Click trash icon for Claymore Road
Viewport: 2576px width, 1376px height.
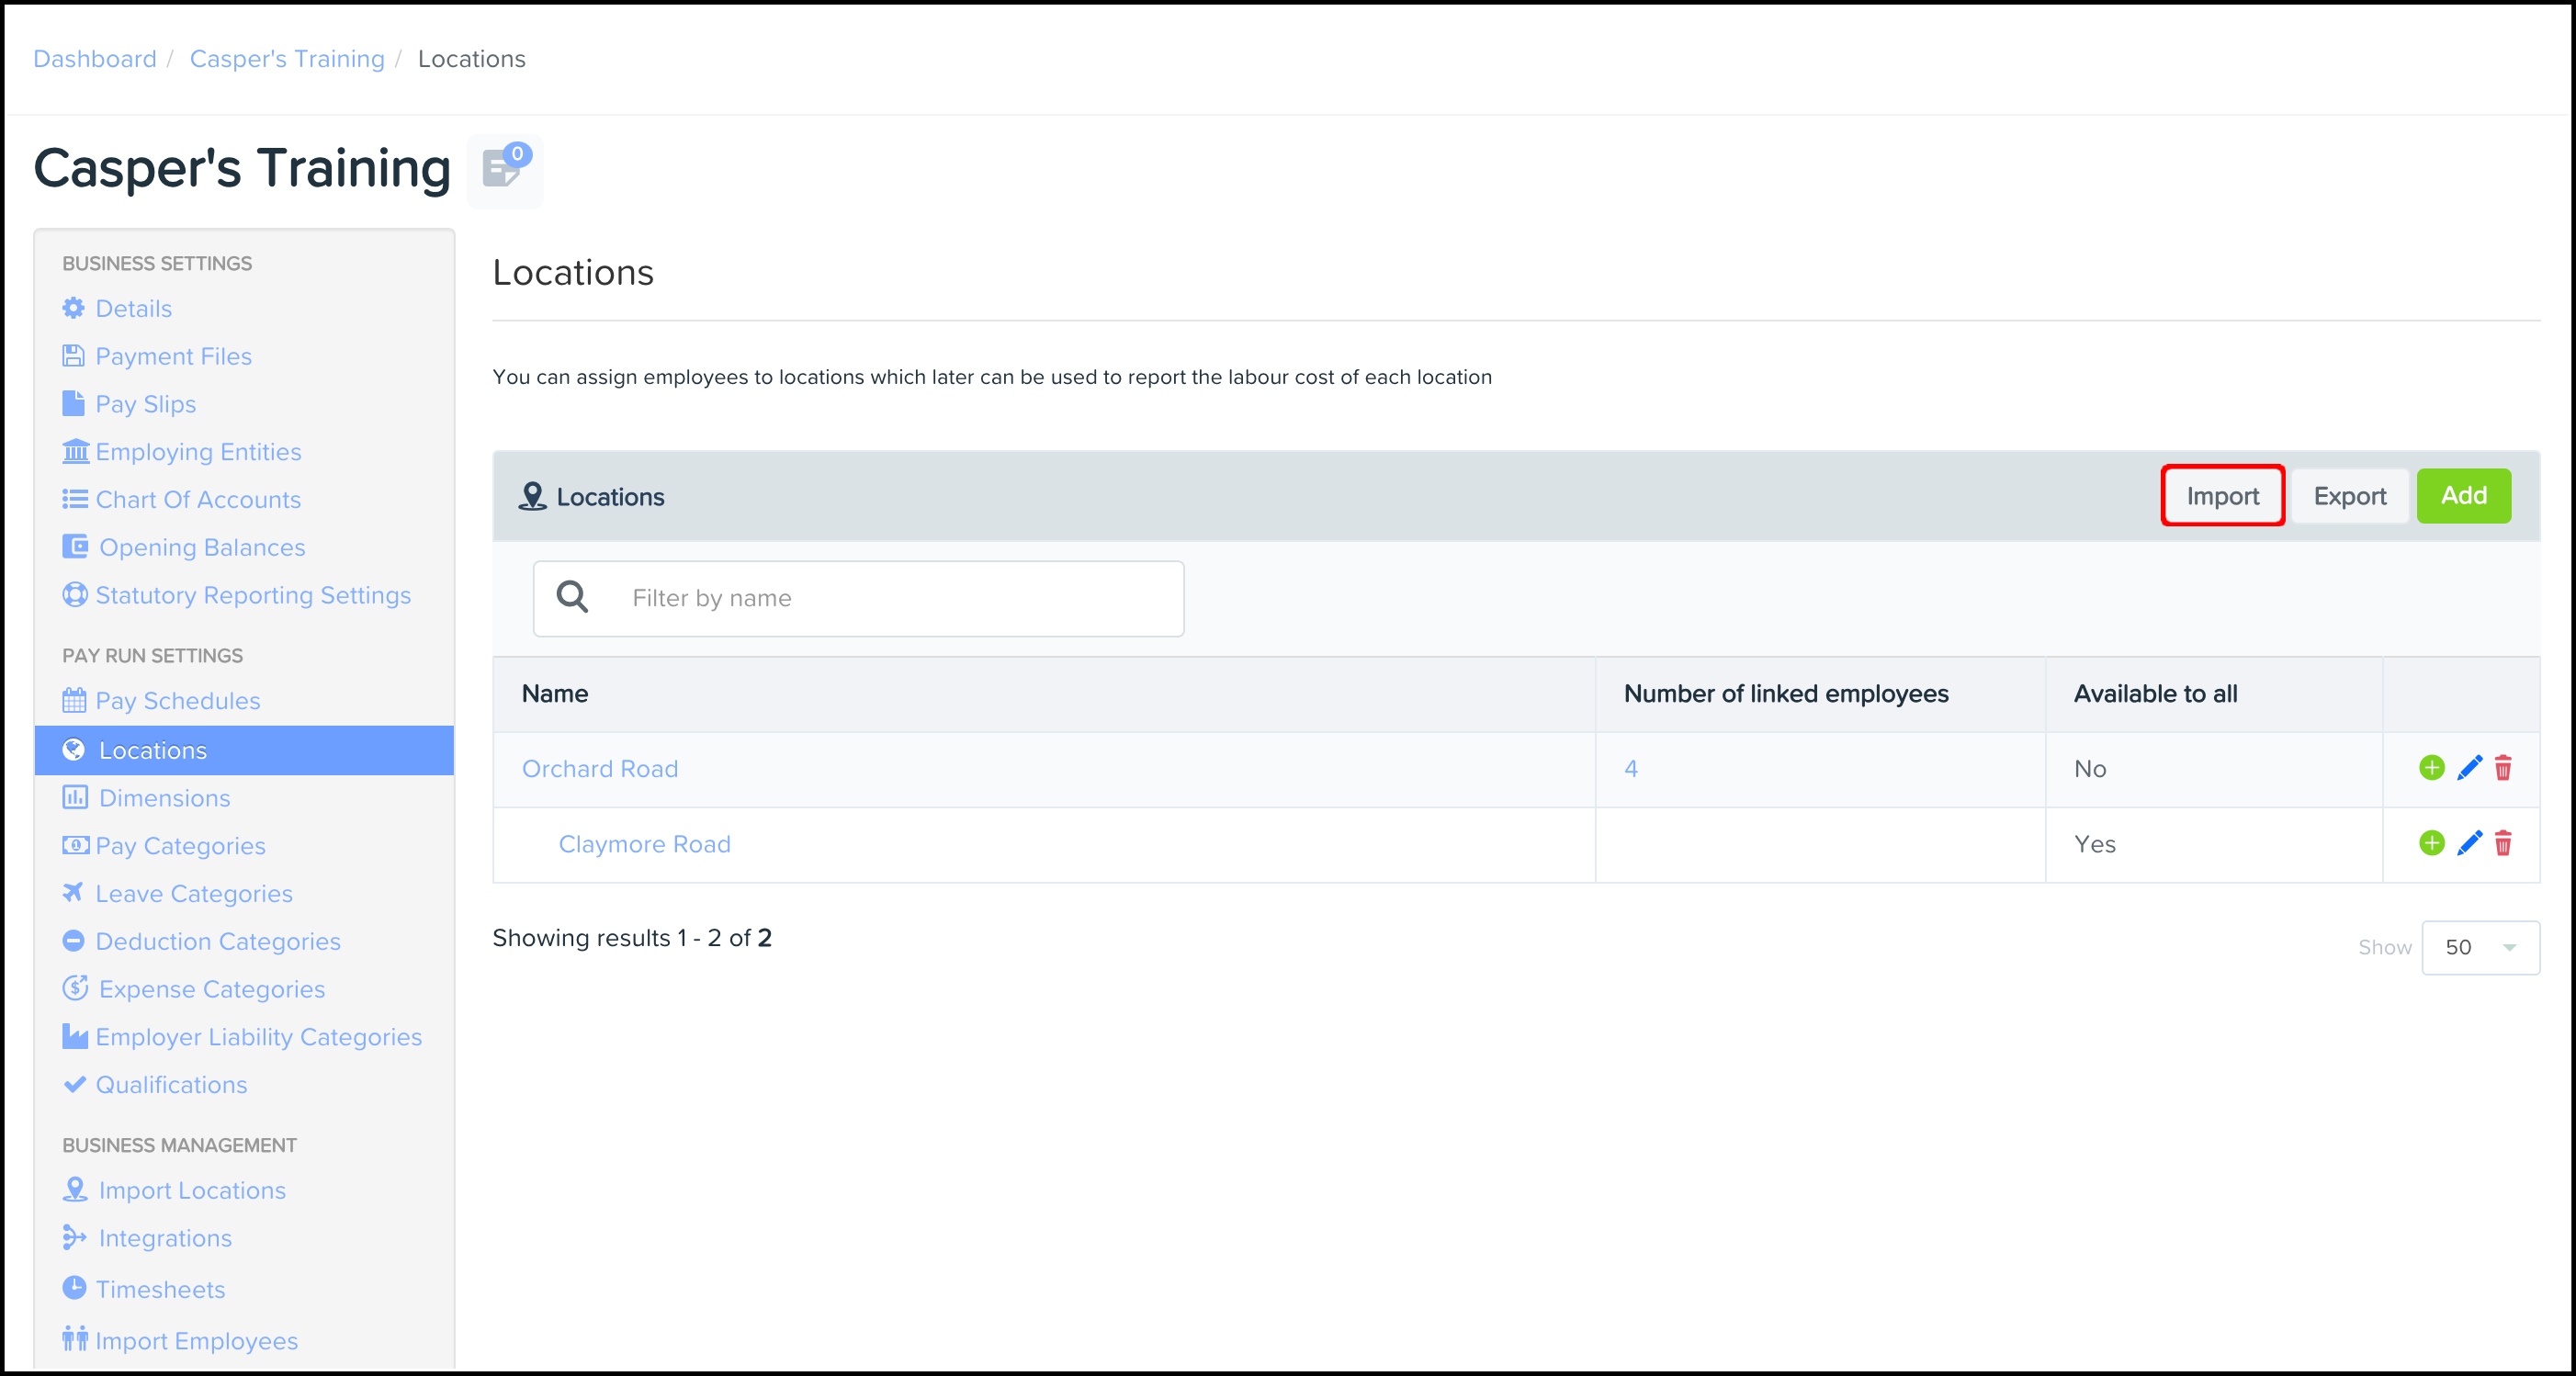point(2503,843)
